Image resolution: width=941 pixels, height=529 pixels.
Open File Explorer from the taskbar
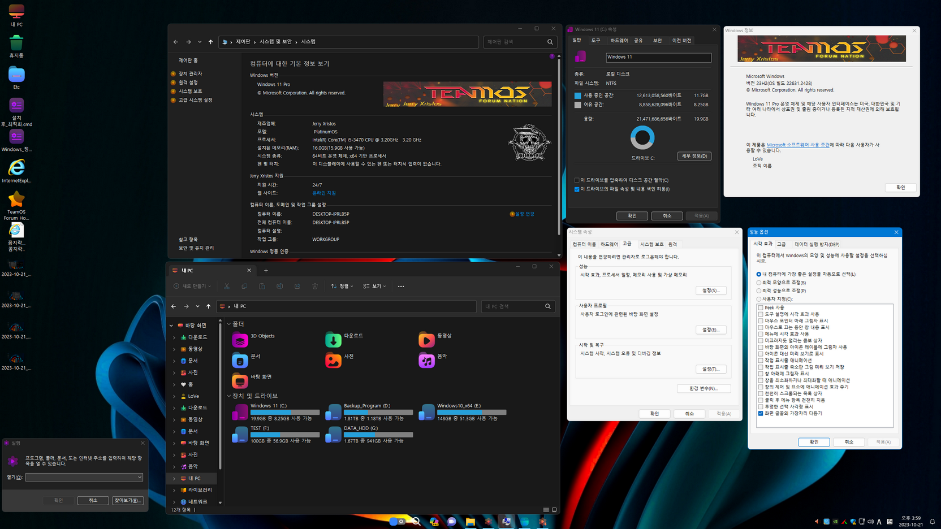click(470, 522)
